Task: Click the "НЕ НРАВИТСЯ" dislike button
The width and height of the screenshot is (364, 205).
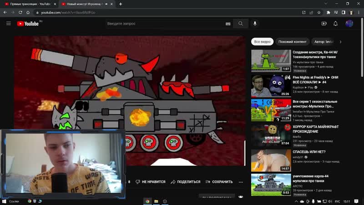Action: pyautogui.click(x=151, y=182)
